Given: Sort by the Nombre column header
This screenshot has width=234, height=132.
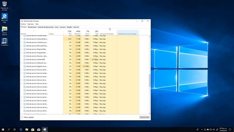Looking at the screenshot, I should [x=34, y=33].
